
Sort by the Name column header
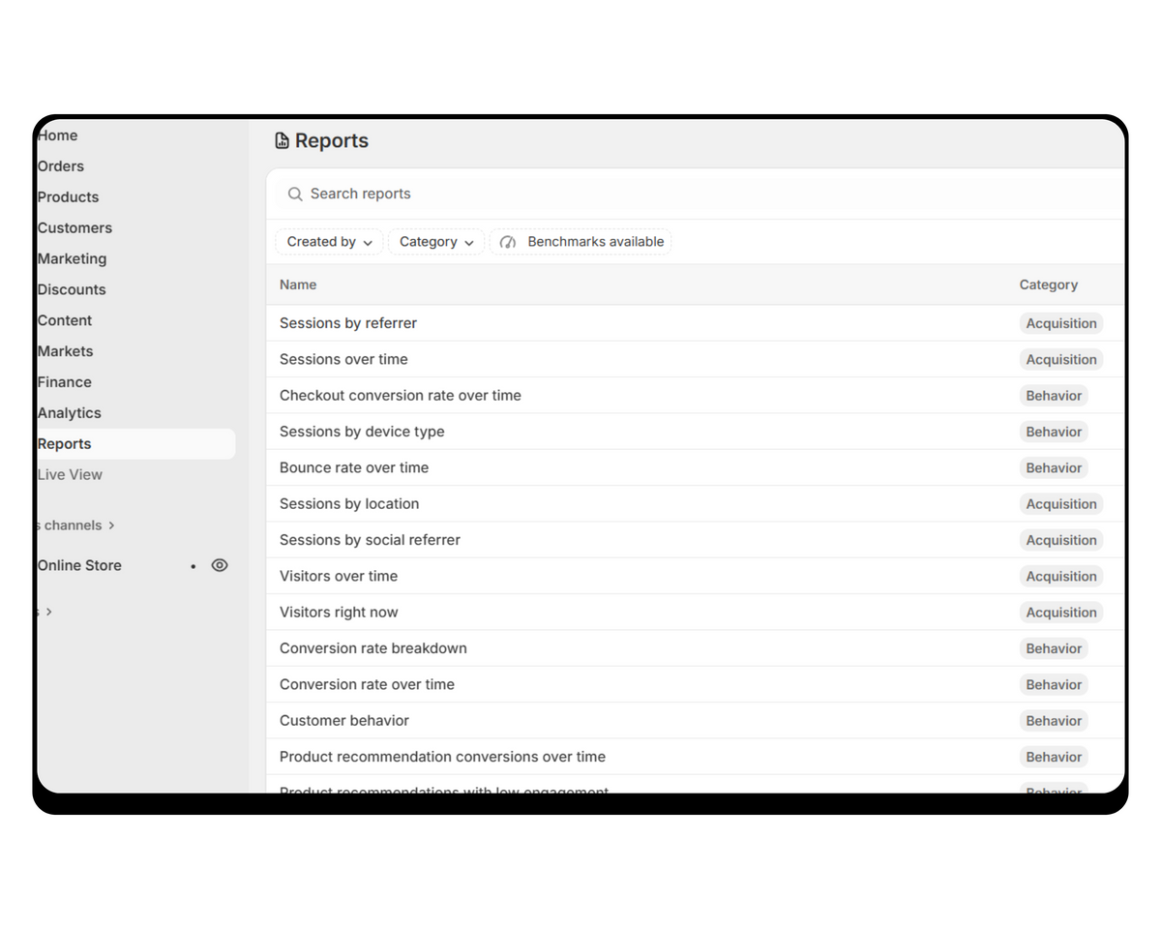[298, 285]
